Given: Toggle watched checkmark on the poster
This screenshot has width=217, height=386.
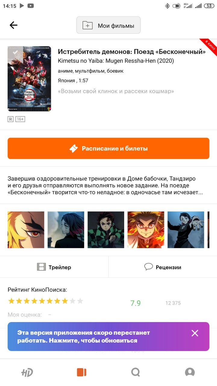Looking at the screenshot, I should click(x=15, y=53).
